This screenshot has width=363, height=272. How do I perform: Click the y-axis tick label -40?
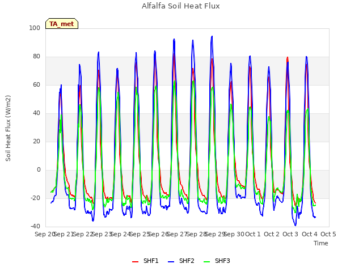coord(35,227)
